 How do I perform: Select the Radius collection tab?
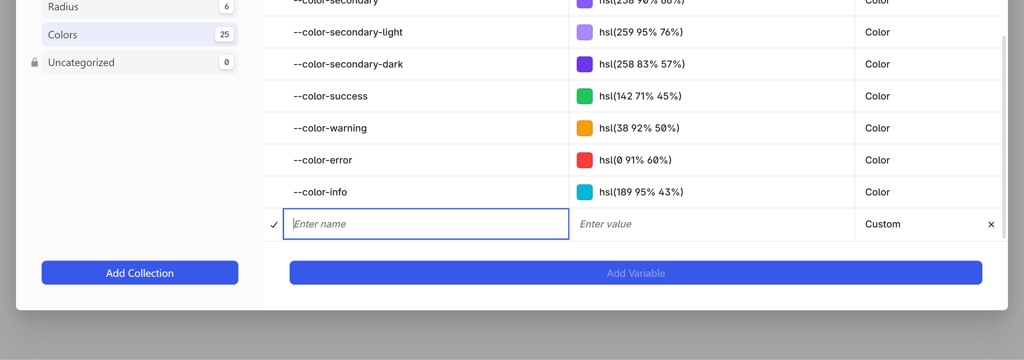pyautogui.click(x=139, y=6)
